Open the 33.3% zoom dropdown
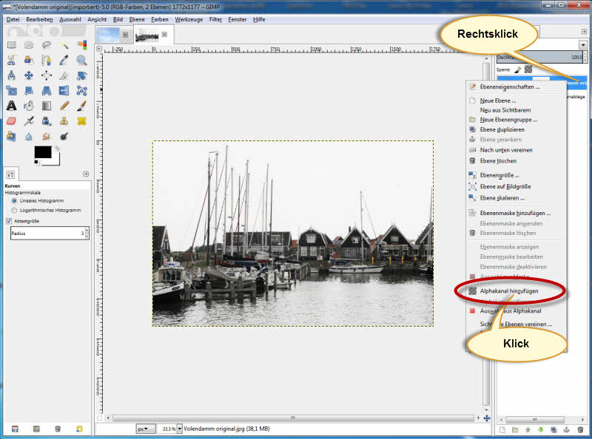The height and width of the screenshot is (439, 592). point(180,429)
